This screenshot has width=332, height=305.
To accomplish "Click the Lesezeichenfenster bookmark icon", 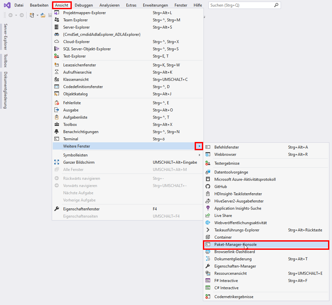I will 57,65.
